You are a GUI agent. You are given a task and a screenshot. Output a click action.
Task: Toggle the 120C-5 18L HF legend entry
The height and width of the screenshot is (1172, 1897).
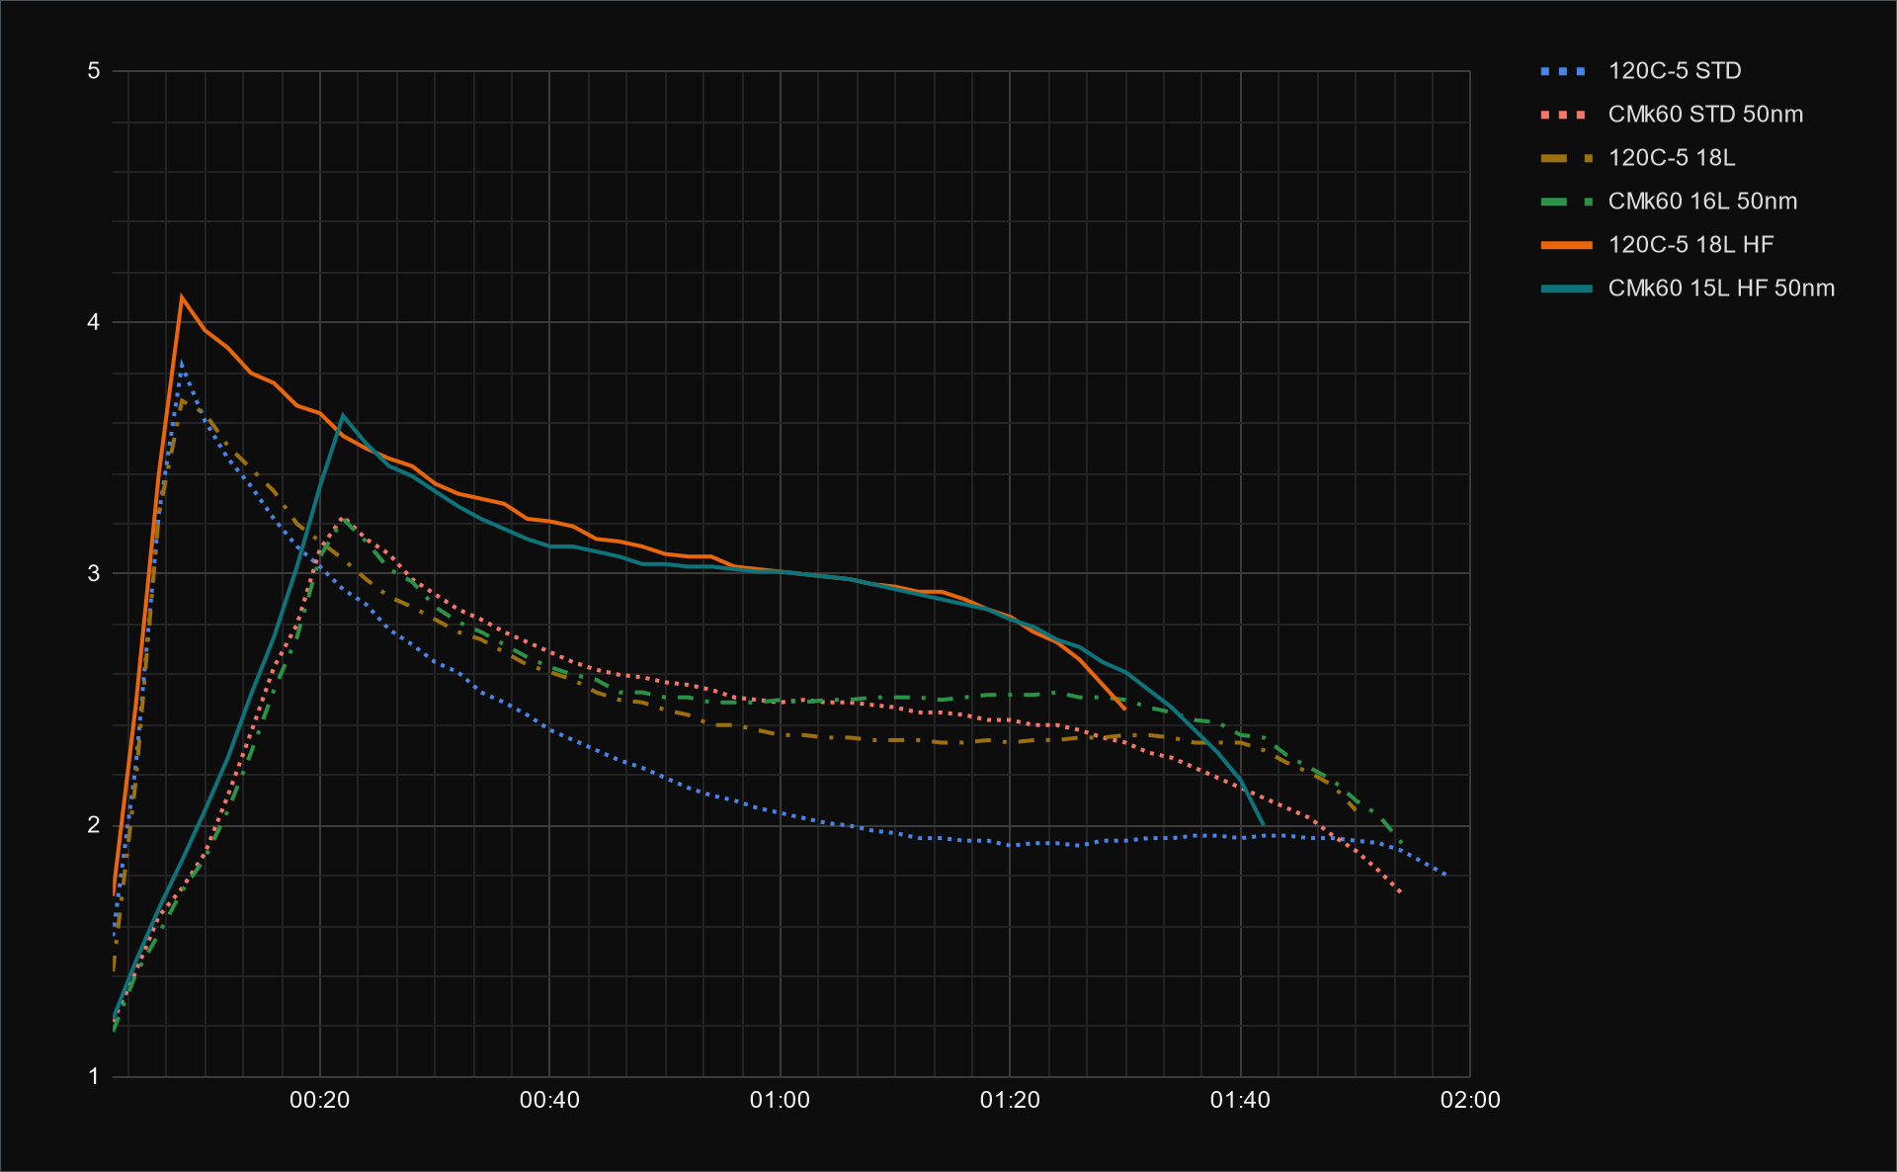(x=1691, y=245)
